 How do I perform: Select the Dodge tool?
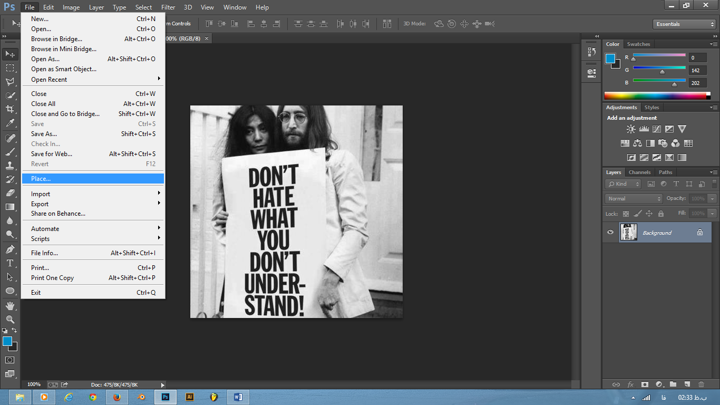(10, 234)
